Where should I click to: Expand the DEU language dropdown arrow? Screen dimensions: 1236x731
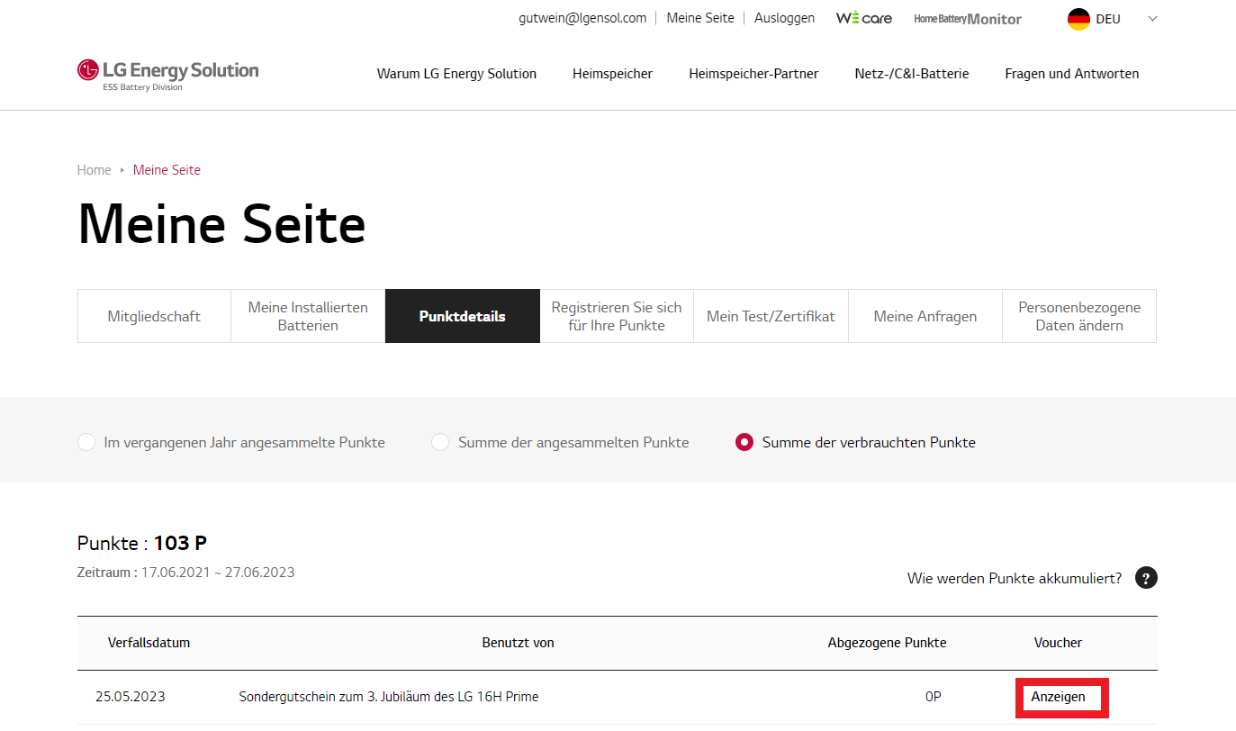point(1152,19)
